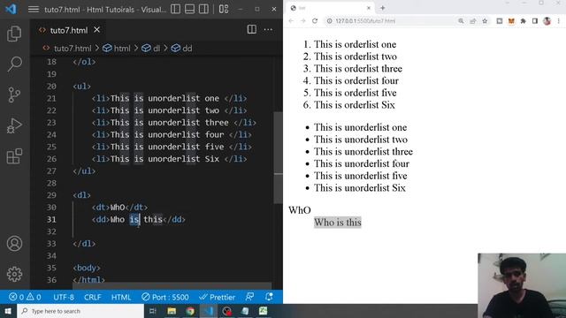Click the Prettier status bar item
The height and width of the screenshot is (318, 566).
pyautogui.click(x=217, y=297)
